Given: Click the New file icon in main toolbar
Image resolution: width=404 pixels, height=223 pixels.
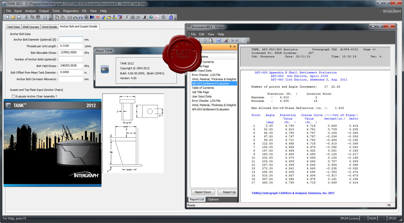Looking at the screenshot, I should (x=8, y=17).
